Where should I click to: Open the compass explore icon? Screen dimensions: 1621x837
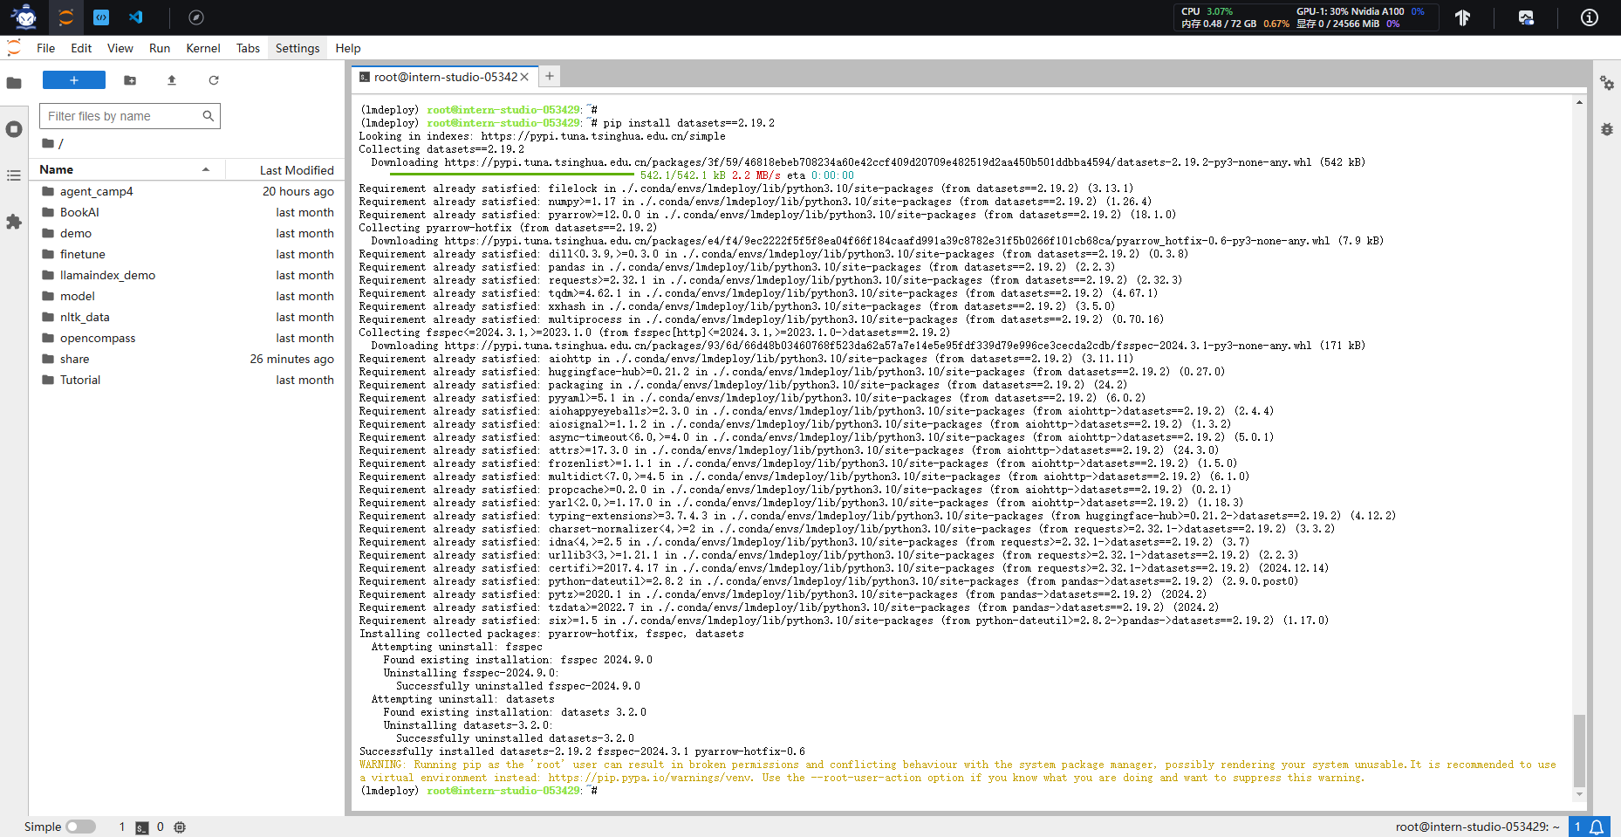196,17
